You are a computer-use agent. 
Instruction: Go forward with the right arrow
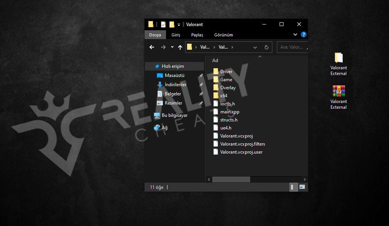163,47
